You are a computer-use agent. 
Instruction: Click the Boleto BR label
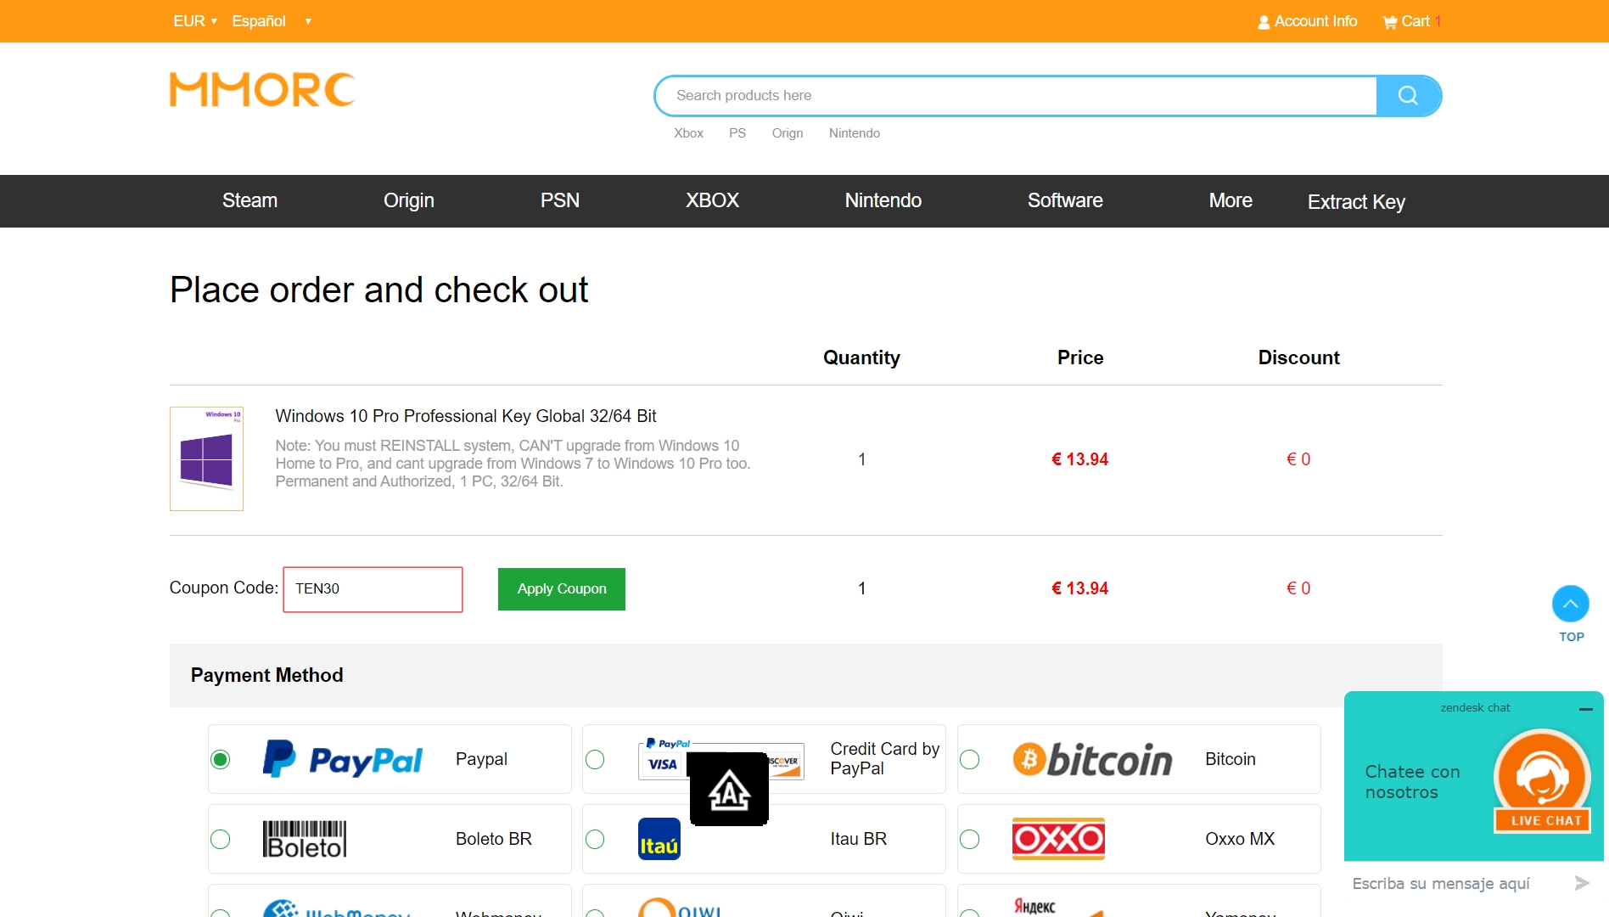pyautogui.click(x=493, y=839)
